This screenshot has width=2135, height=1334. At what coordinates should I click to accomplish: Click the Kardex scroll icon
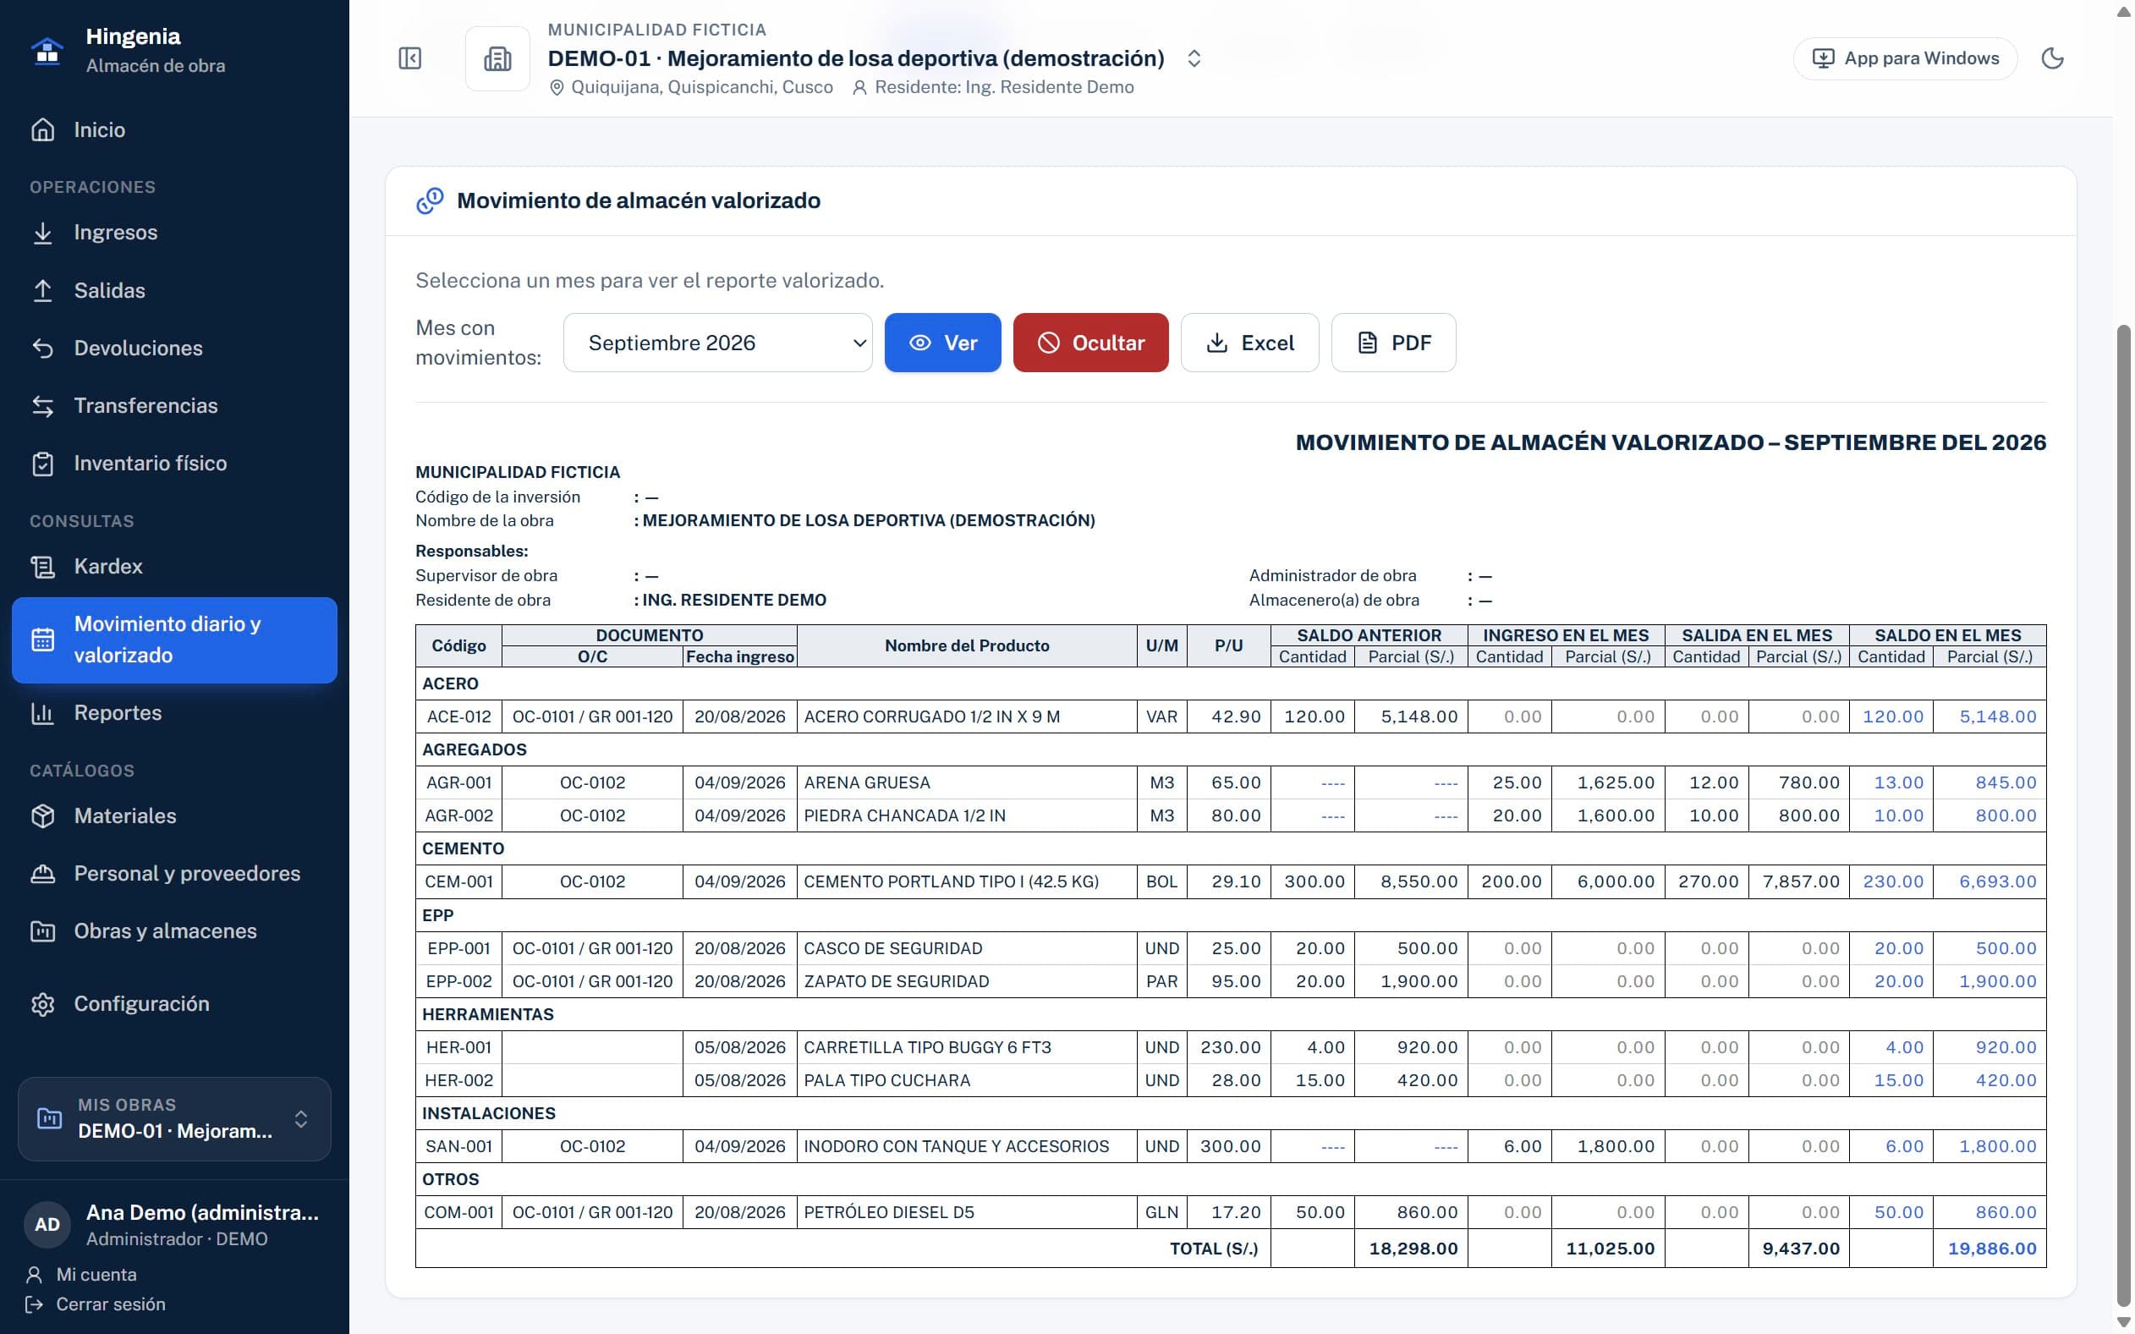click(x=42, y=567)
